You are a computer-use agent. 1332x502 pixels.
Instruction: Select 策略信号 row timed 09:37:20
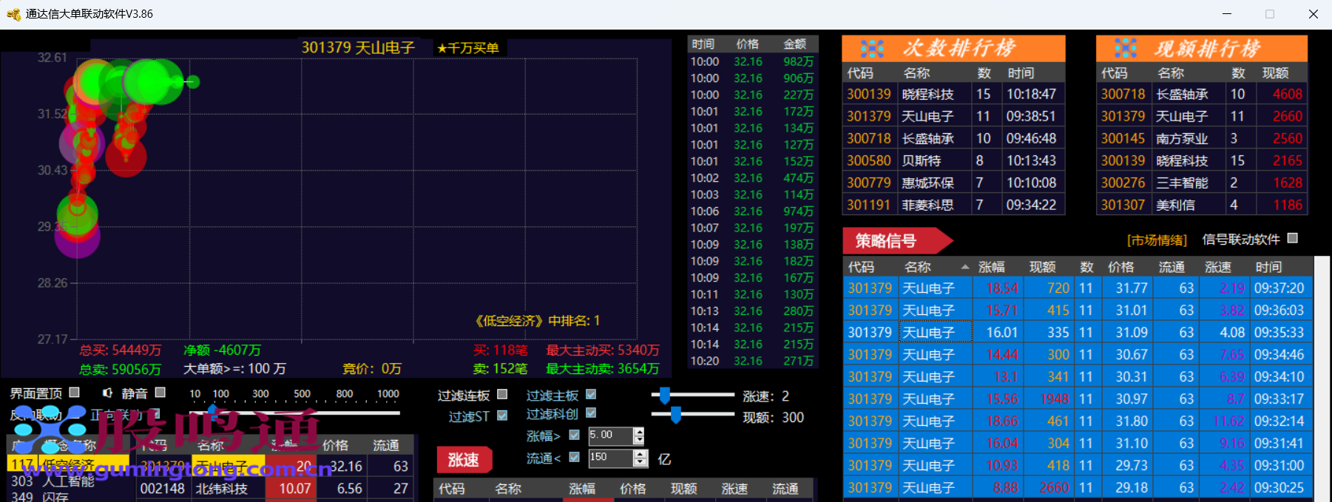click(x=1078, y=288)
